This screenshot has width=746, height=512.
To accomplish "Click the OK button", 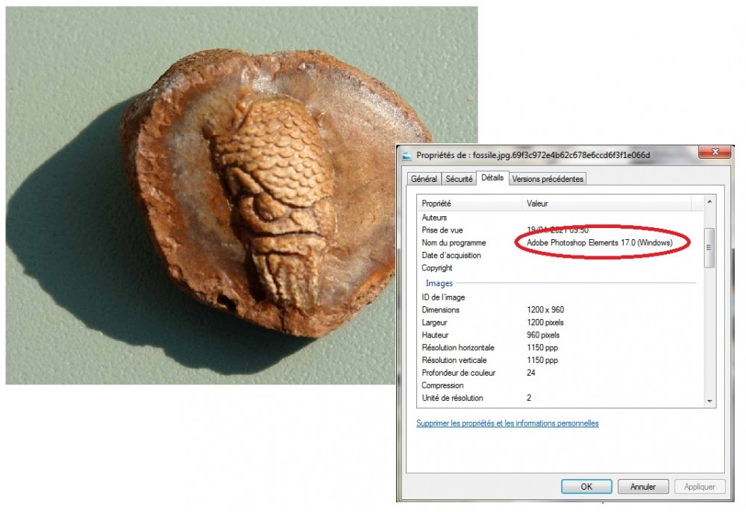I will (586, 487).
